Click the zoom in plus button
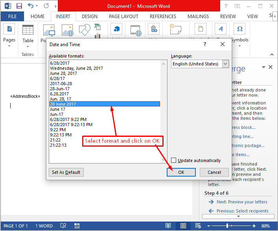Viewport: 278px width, 231px height. (254, 226)
